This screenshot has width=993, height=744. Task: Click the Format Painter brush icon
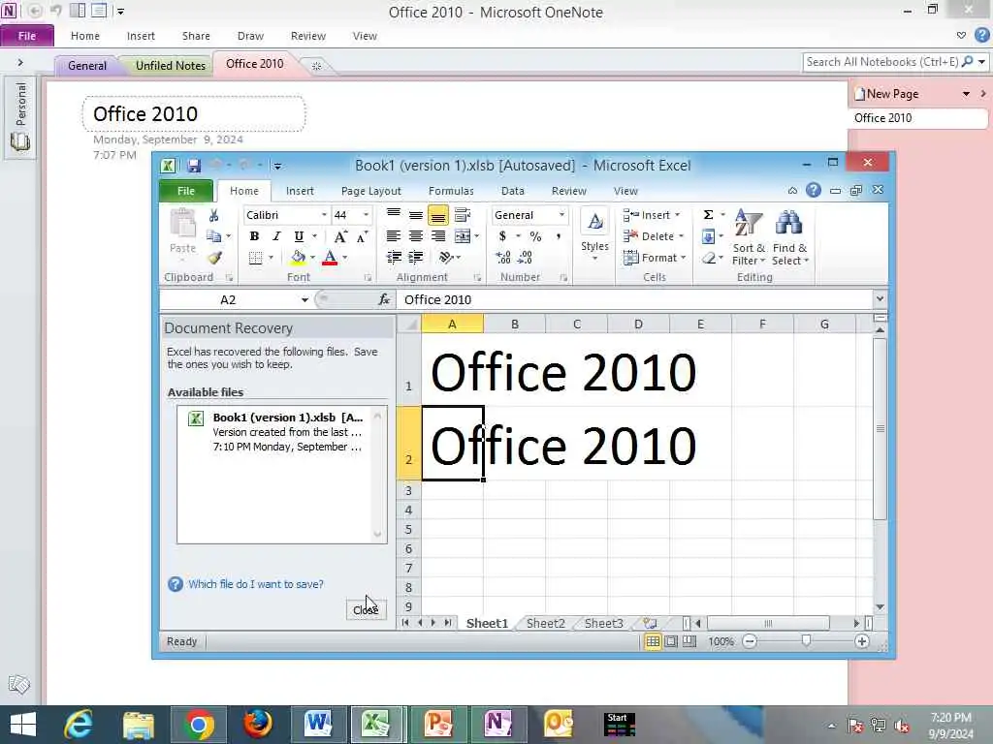[x=214, y=258]
